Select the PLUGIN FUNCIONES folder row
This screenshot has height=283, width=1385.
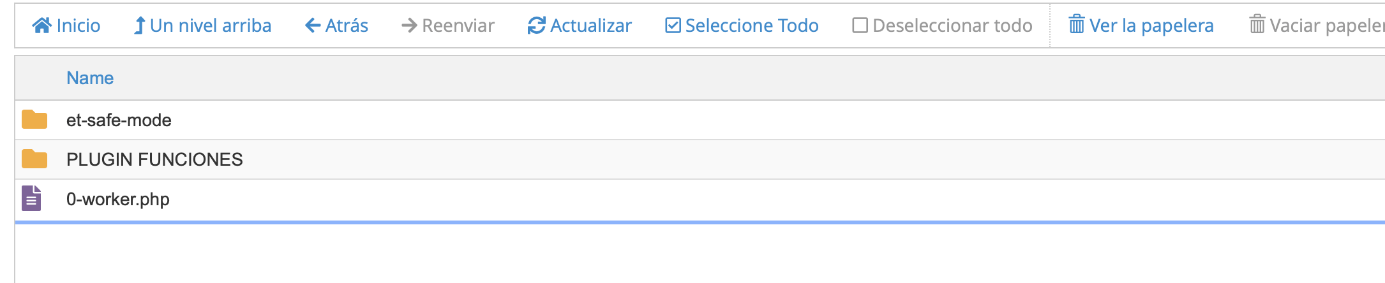[x=700, y=159]
